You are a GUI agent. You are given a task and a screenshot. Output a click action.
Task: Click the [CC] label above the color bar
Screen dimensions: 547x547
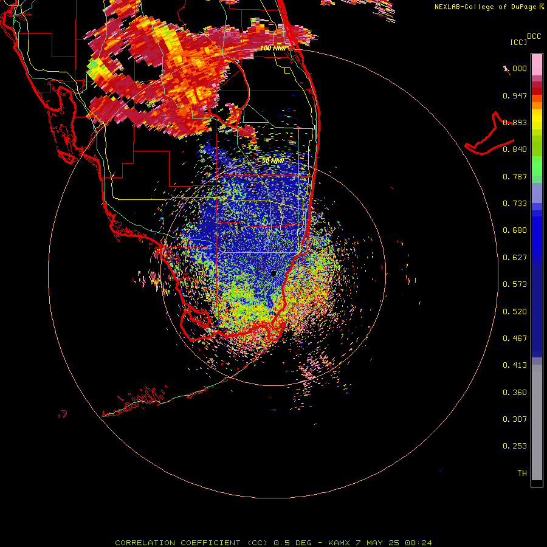coord(519,42)
